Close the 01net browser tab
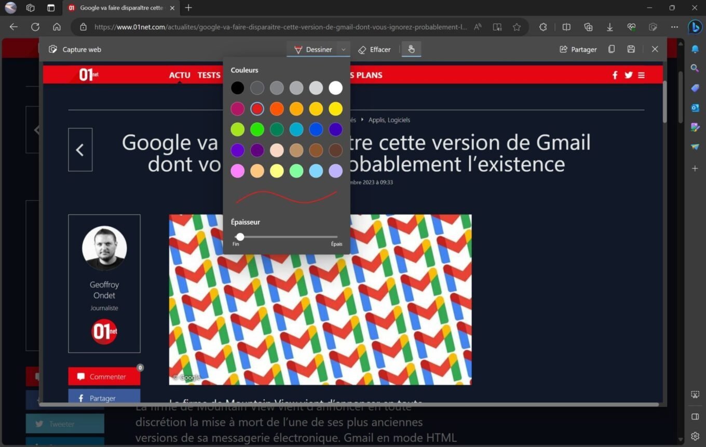 [x=172, y=8]
